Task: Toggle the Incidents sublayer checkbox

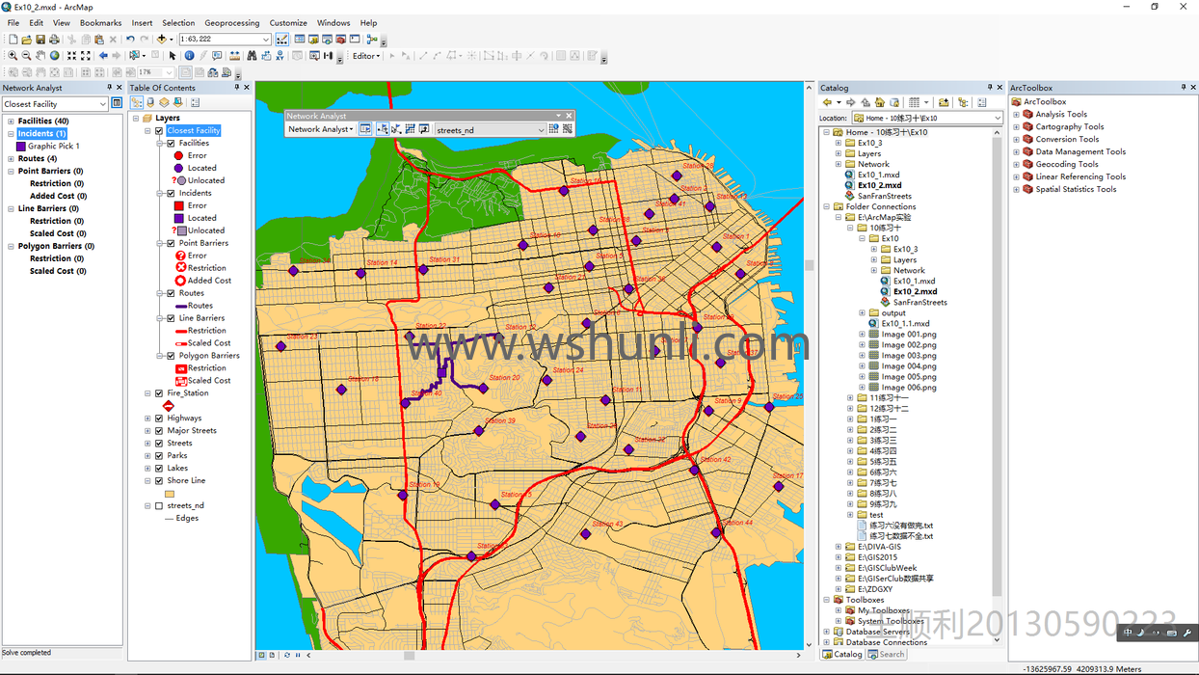Action: pyautogui.click(x=171, y=194)
